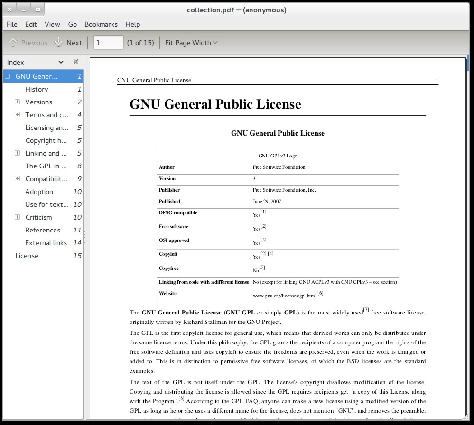This screenshot has height=425, width=474.
Task: Open the Fit Page Width zoom dropdown
Action: click(x=191, y=43)
